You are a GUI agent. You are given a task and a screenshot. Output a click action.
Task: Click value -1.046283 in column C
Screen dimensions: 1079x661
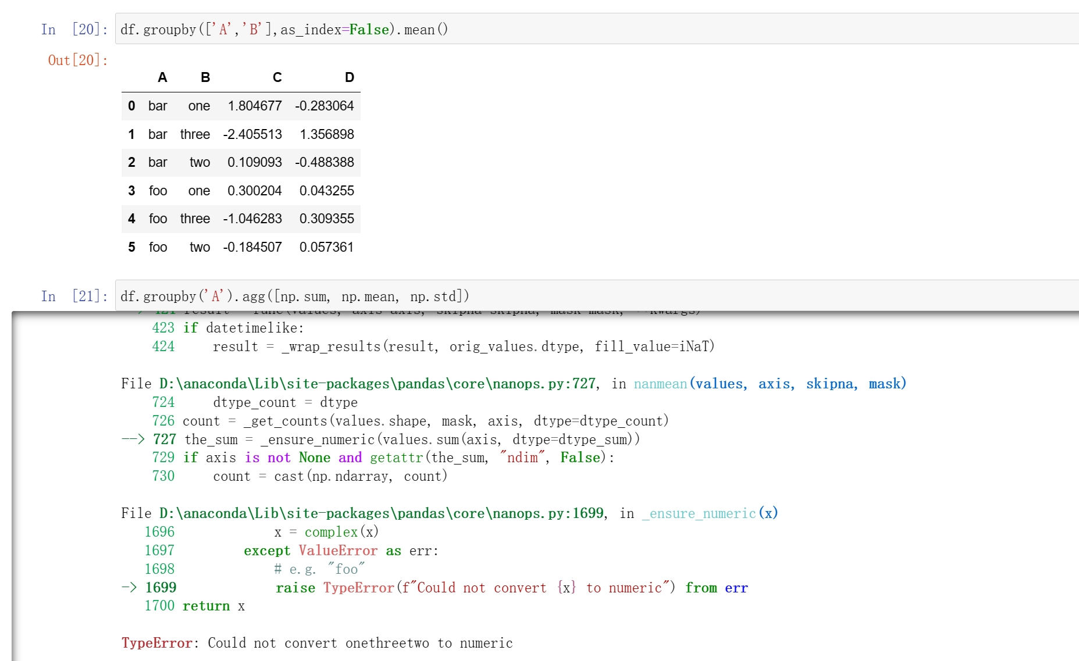tap(252, 219)
